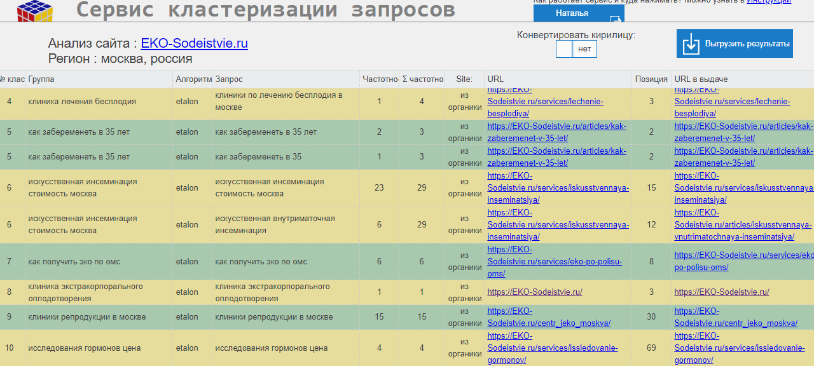Image resolution: width=814 pixels, height=366 pixels.
Task: Click Выгрузить результаты download button
Action: (x=735, y=44)
